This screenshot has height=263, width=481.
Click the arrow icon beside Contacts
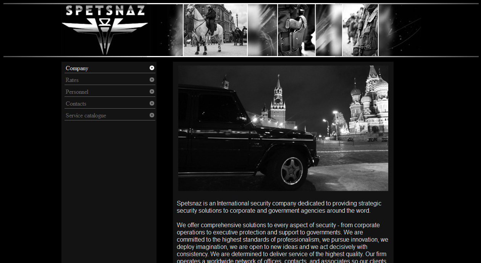[x=152, y=103]
